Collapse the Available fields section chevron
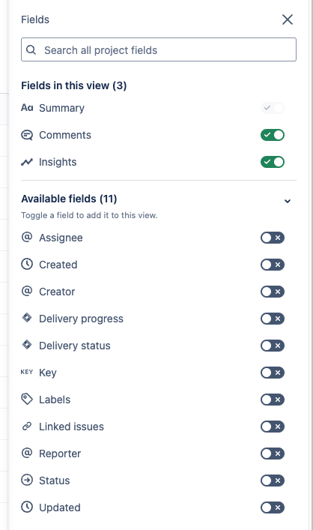Image resolution: width=313 pixels, height=530 pixels. [288, 201]
